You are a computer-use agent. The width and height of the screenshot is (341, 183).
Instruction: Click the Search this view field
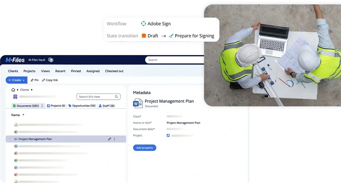pyautogui.click(x=98, y=96)
